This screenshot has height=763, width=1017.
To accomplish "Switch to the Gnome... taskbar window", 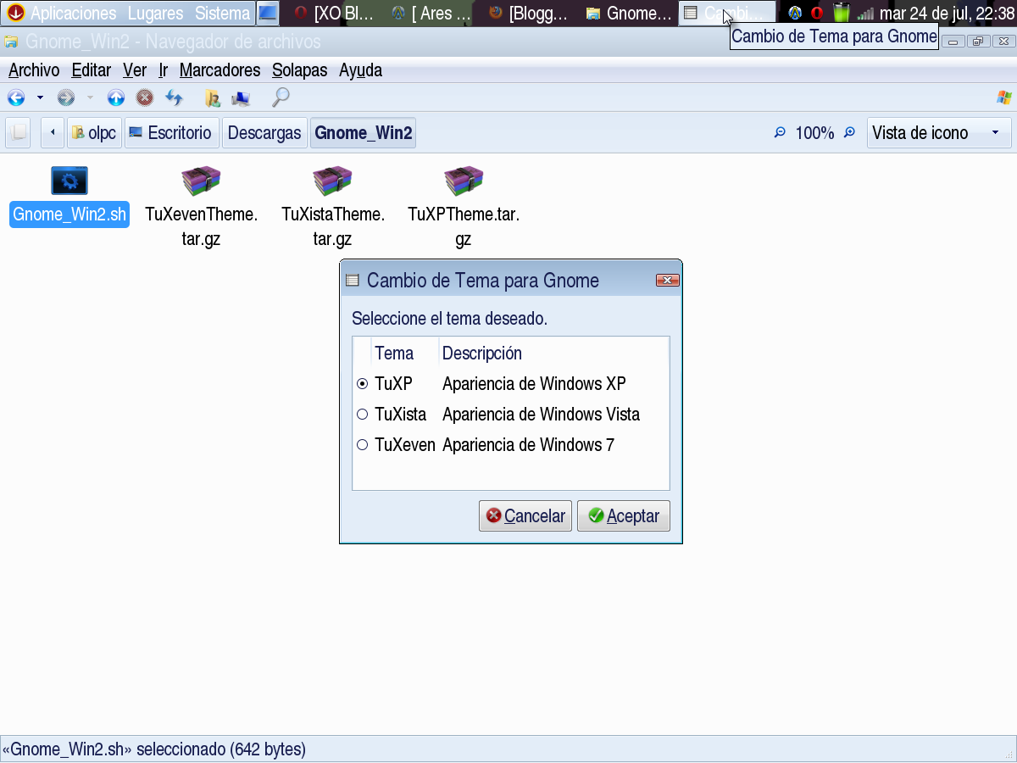I will (x=628, y=14).
